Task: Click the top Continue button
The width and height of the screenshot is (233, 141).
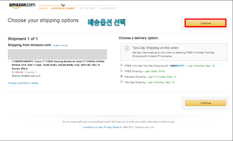Action: [x=205, y=23]
